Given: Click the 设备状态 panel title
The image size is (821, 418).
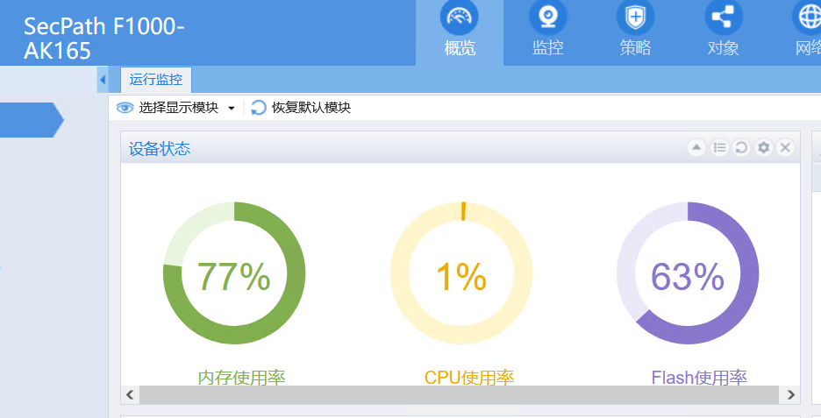Looking at the screenshot, I should click(160, 149).
